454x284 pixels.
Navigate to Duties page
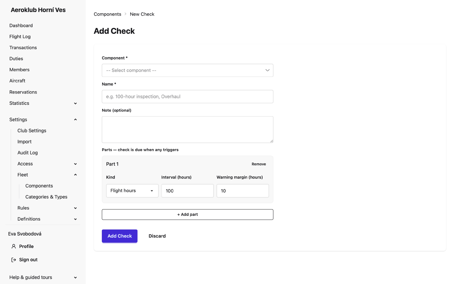click(x=16, y=59)
